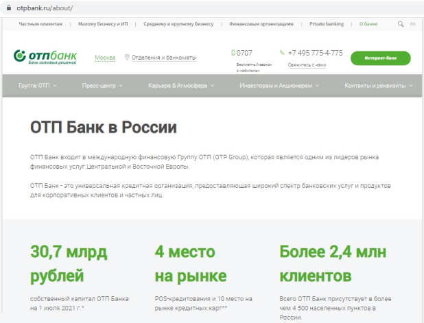Open the Отделения и банкоматы link

pyautogui.click(x=164, y=58)
